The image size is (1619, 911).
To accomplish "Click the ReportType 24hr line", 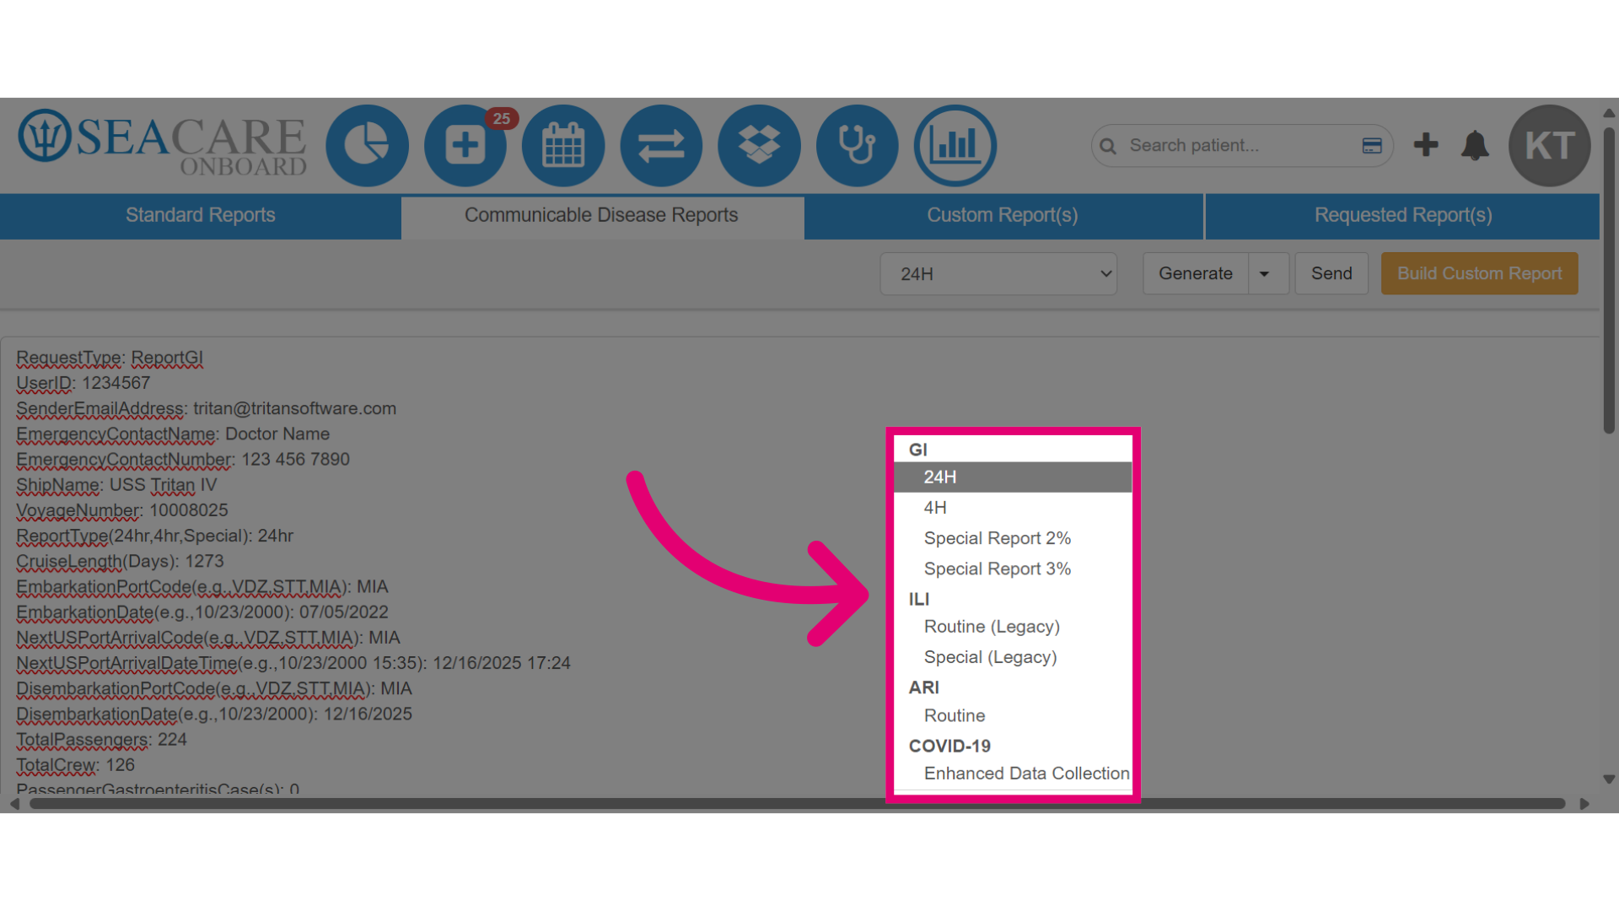I will 154,536.
